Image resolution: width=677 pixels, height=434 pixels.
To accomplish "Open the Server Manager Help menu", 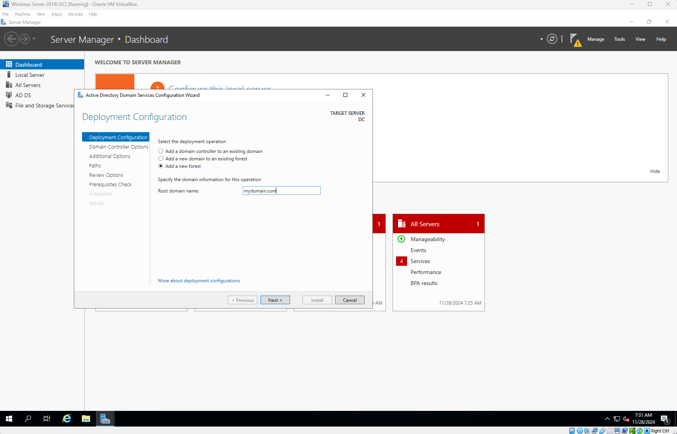I will point(661,39).
